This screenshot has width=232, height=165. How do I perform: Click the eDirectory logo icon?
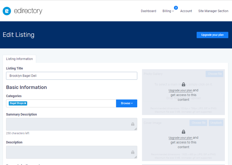pos(7,11)
